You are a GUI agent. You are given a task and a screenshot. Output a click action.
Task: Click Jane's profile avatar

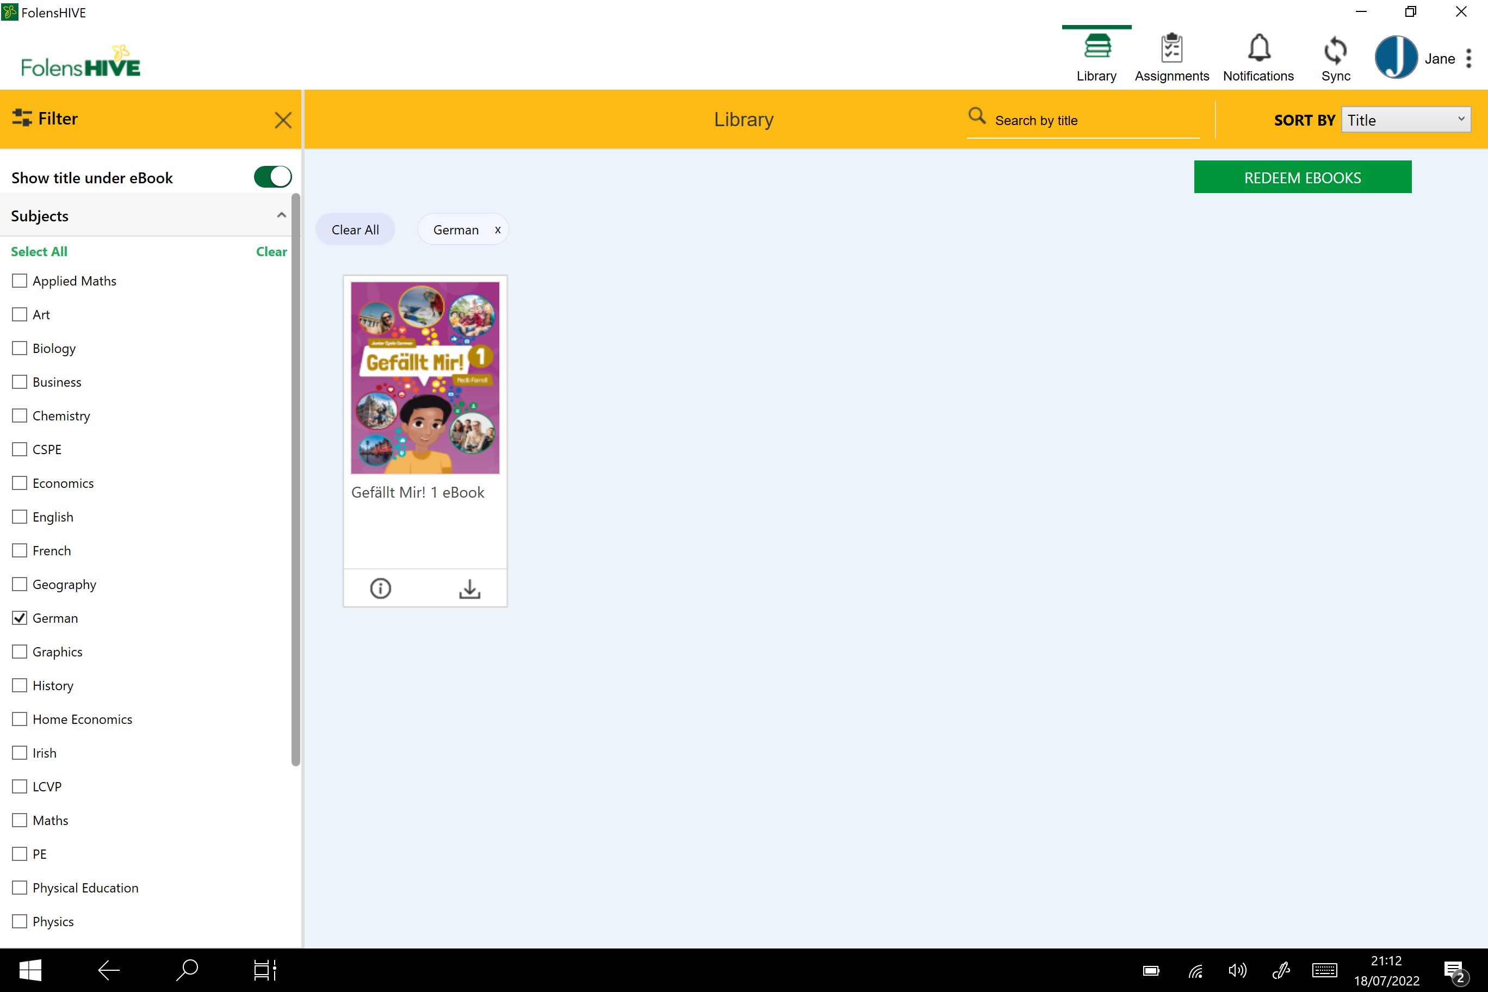pos(1396,57)
